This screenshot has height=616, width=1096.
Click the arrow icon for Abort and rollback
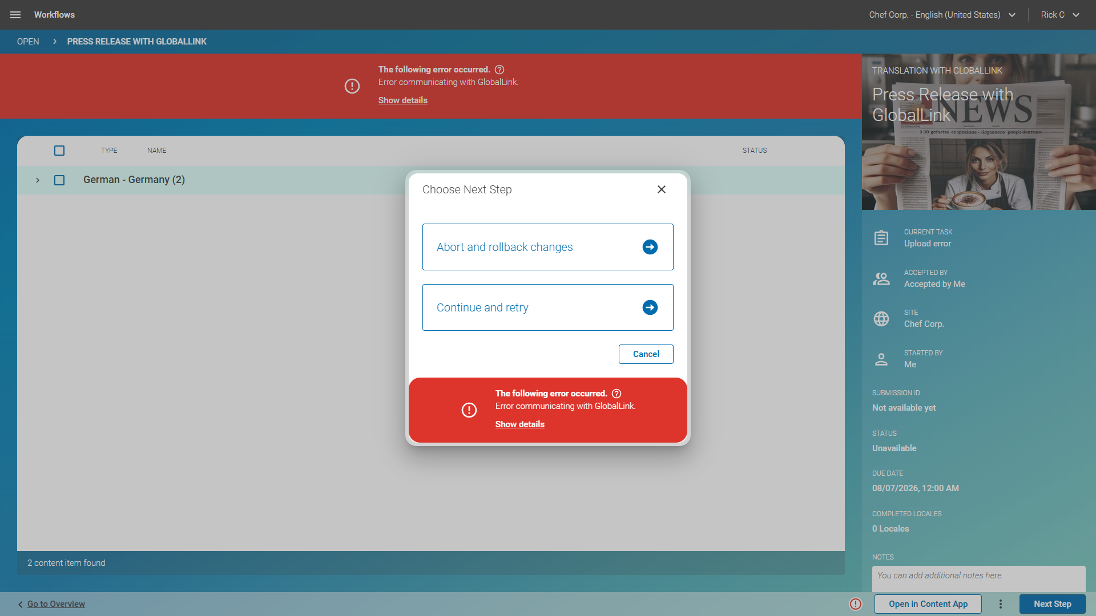tap(650, 247)
